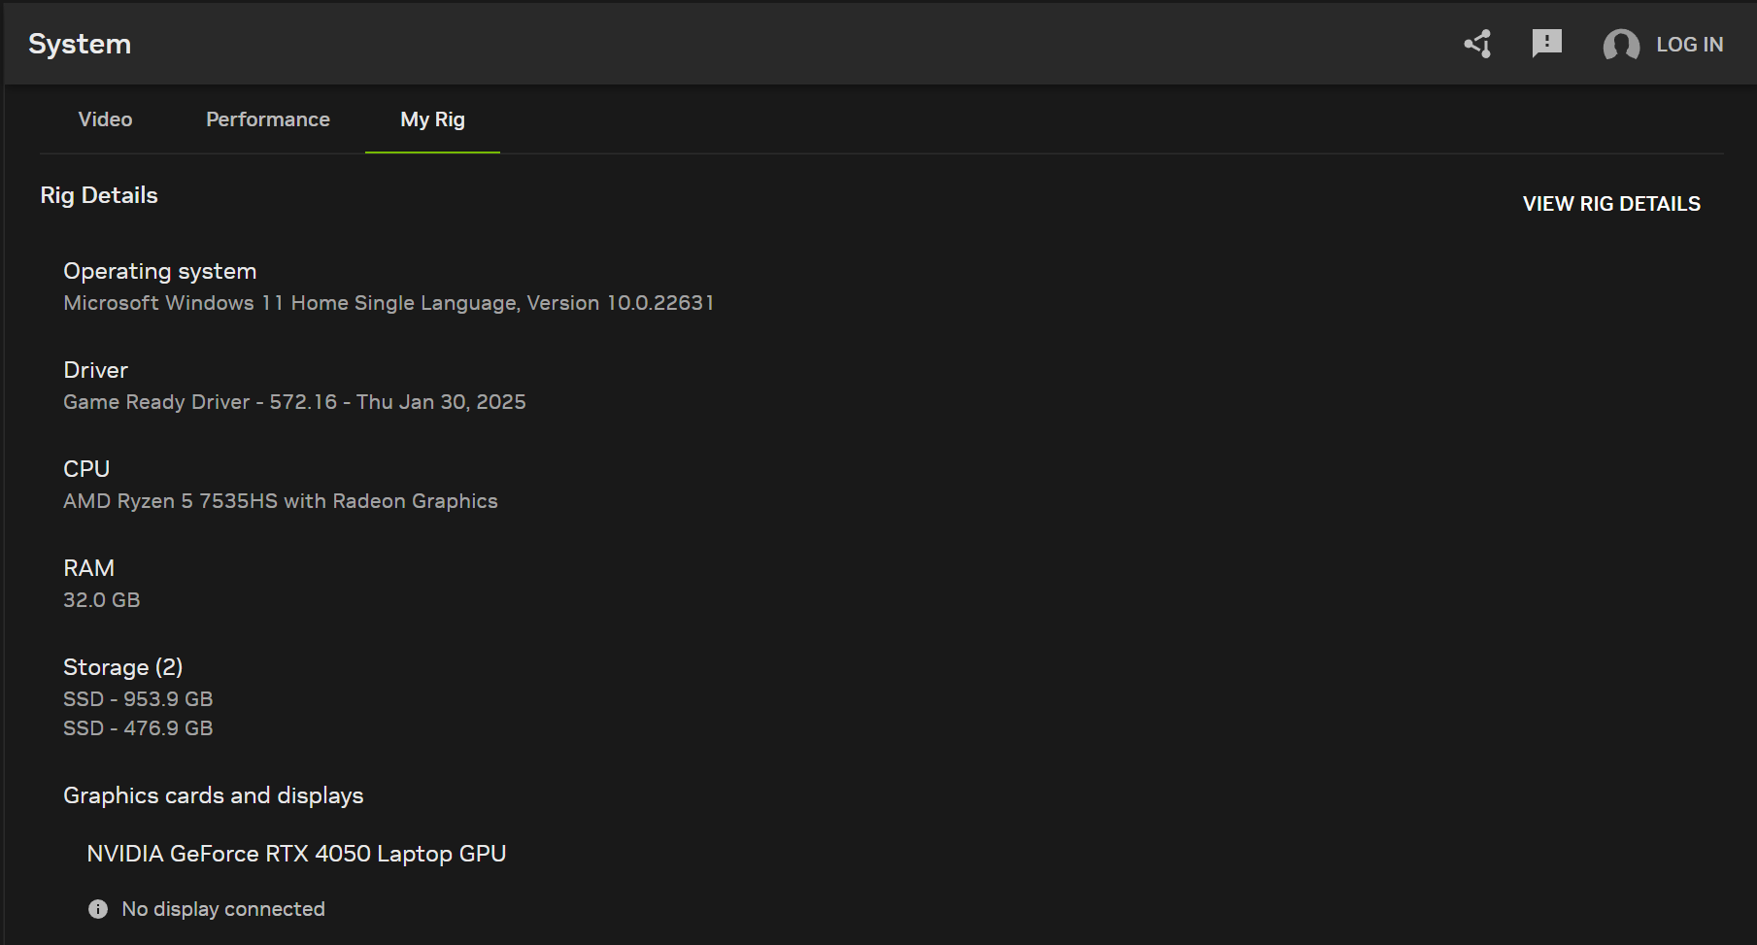Switch to the Video tab
Image resolution: width=1757 pixels, height=945 pixels.
pyautogui.click(x=105, y=119)
